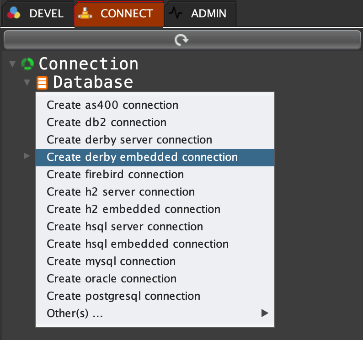Open the Other(s) submenu arrow

264,313
